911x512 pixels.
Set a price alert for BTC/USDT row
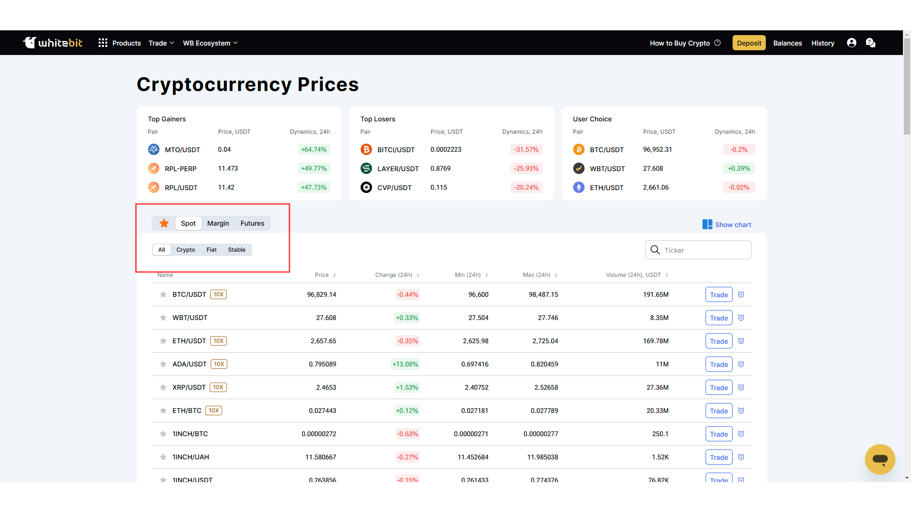(741, 294)
